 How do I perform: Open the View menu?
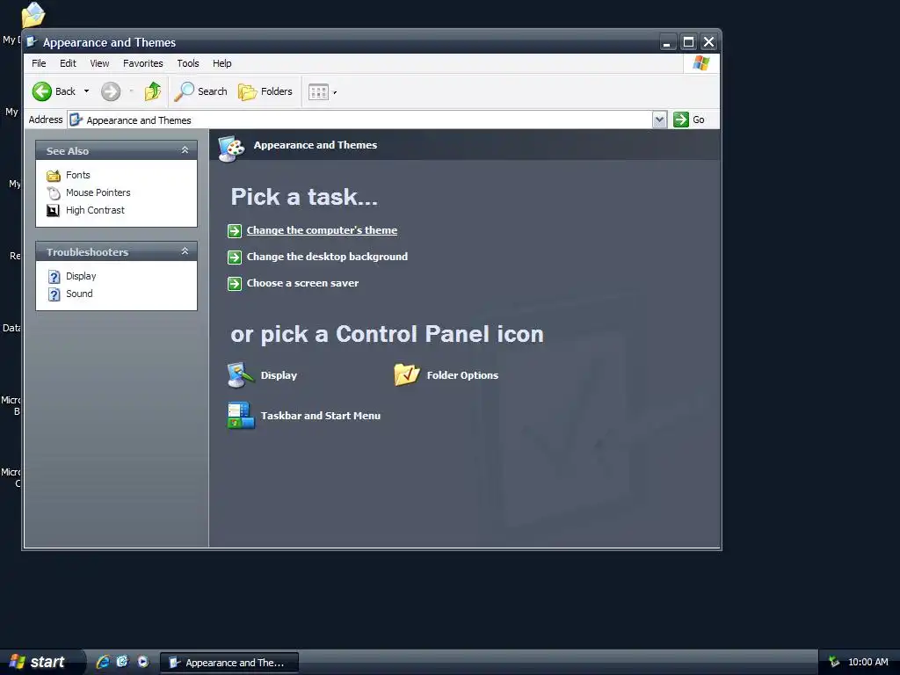click(x=99, y=63)
